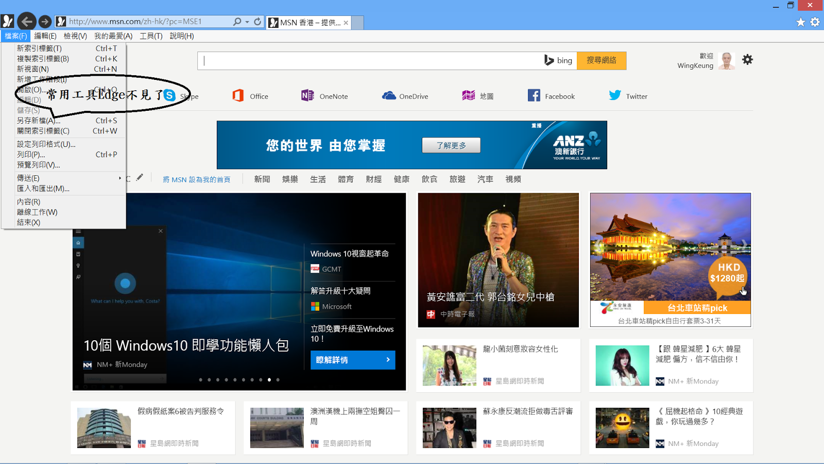Open the 說明(H) menu

point(182,36)
